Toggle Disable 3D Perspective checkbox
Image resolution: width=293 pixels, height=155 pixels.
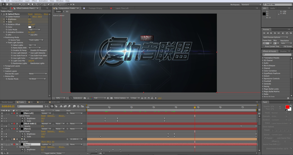tap(29, 50)
